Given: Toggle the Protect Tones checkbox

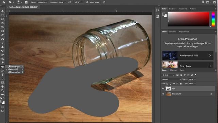Looking at the screenshot, I should 87,2.
